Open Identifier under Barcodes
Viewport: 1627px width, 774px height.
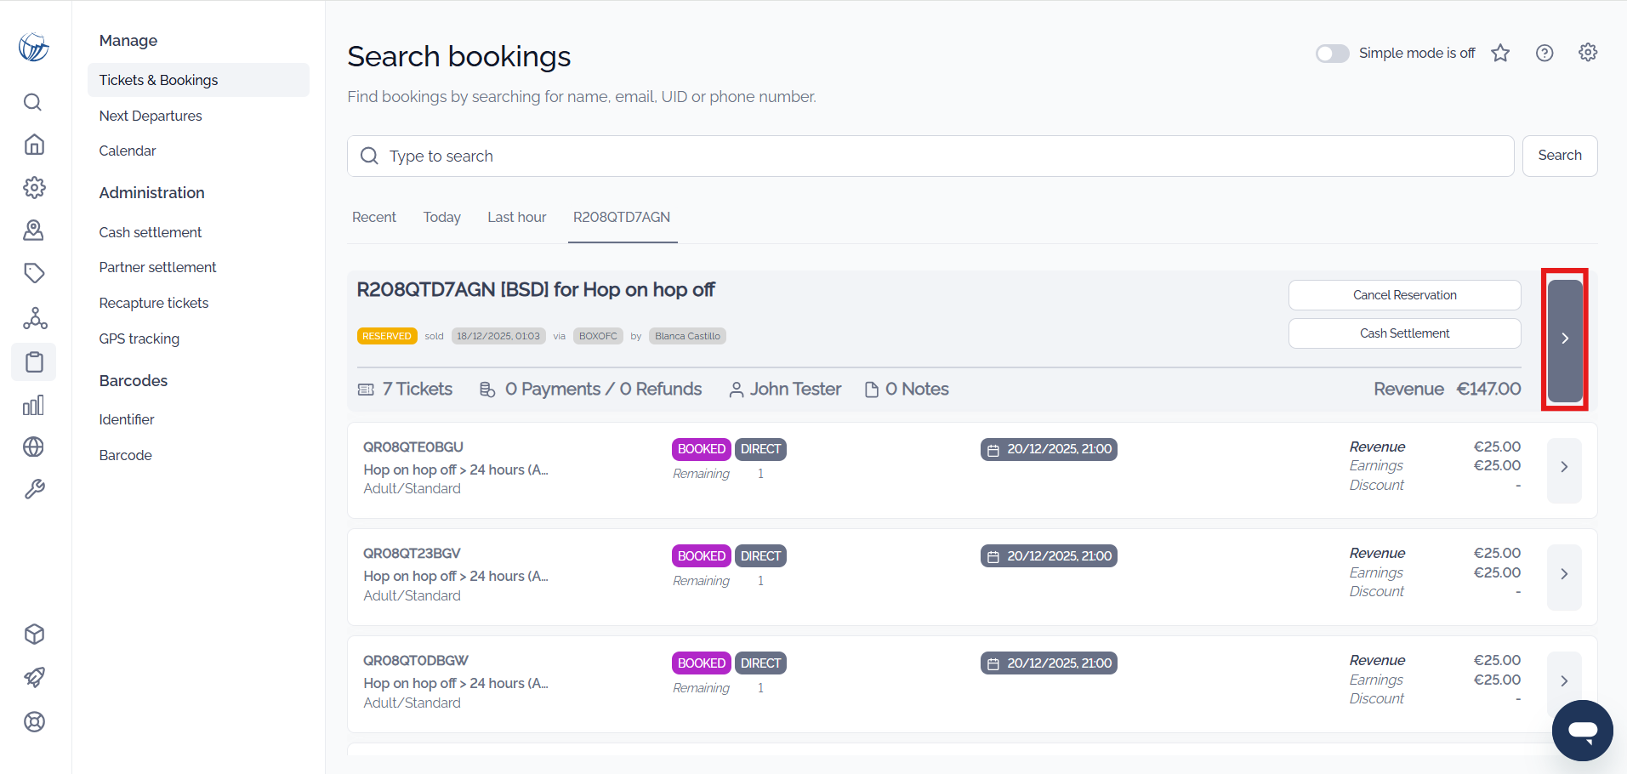pyautogui.click(x=127, y=419)
